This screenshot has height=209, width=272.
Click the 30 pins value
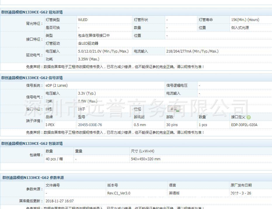172,125
